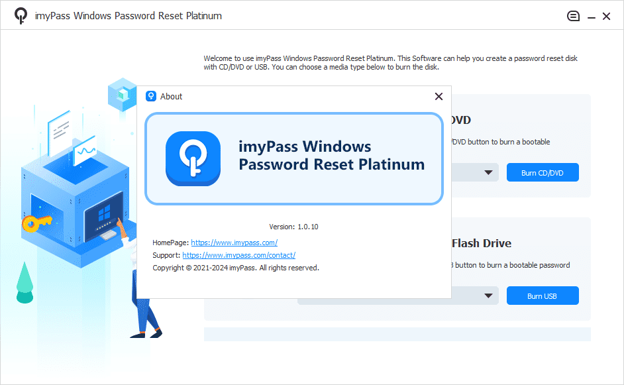Click the large blue imyPass app icon

pyautogui.click(x=193, y=158)
